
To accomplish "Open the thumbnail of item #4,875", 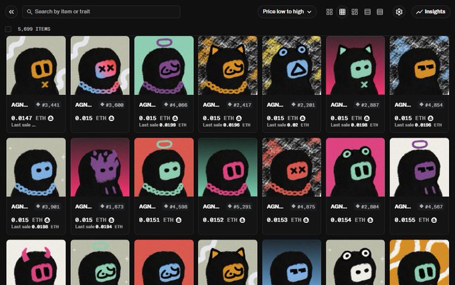I will (292, 167).
